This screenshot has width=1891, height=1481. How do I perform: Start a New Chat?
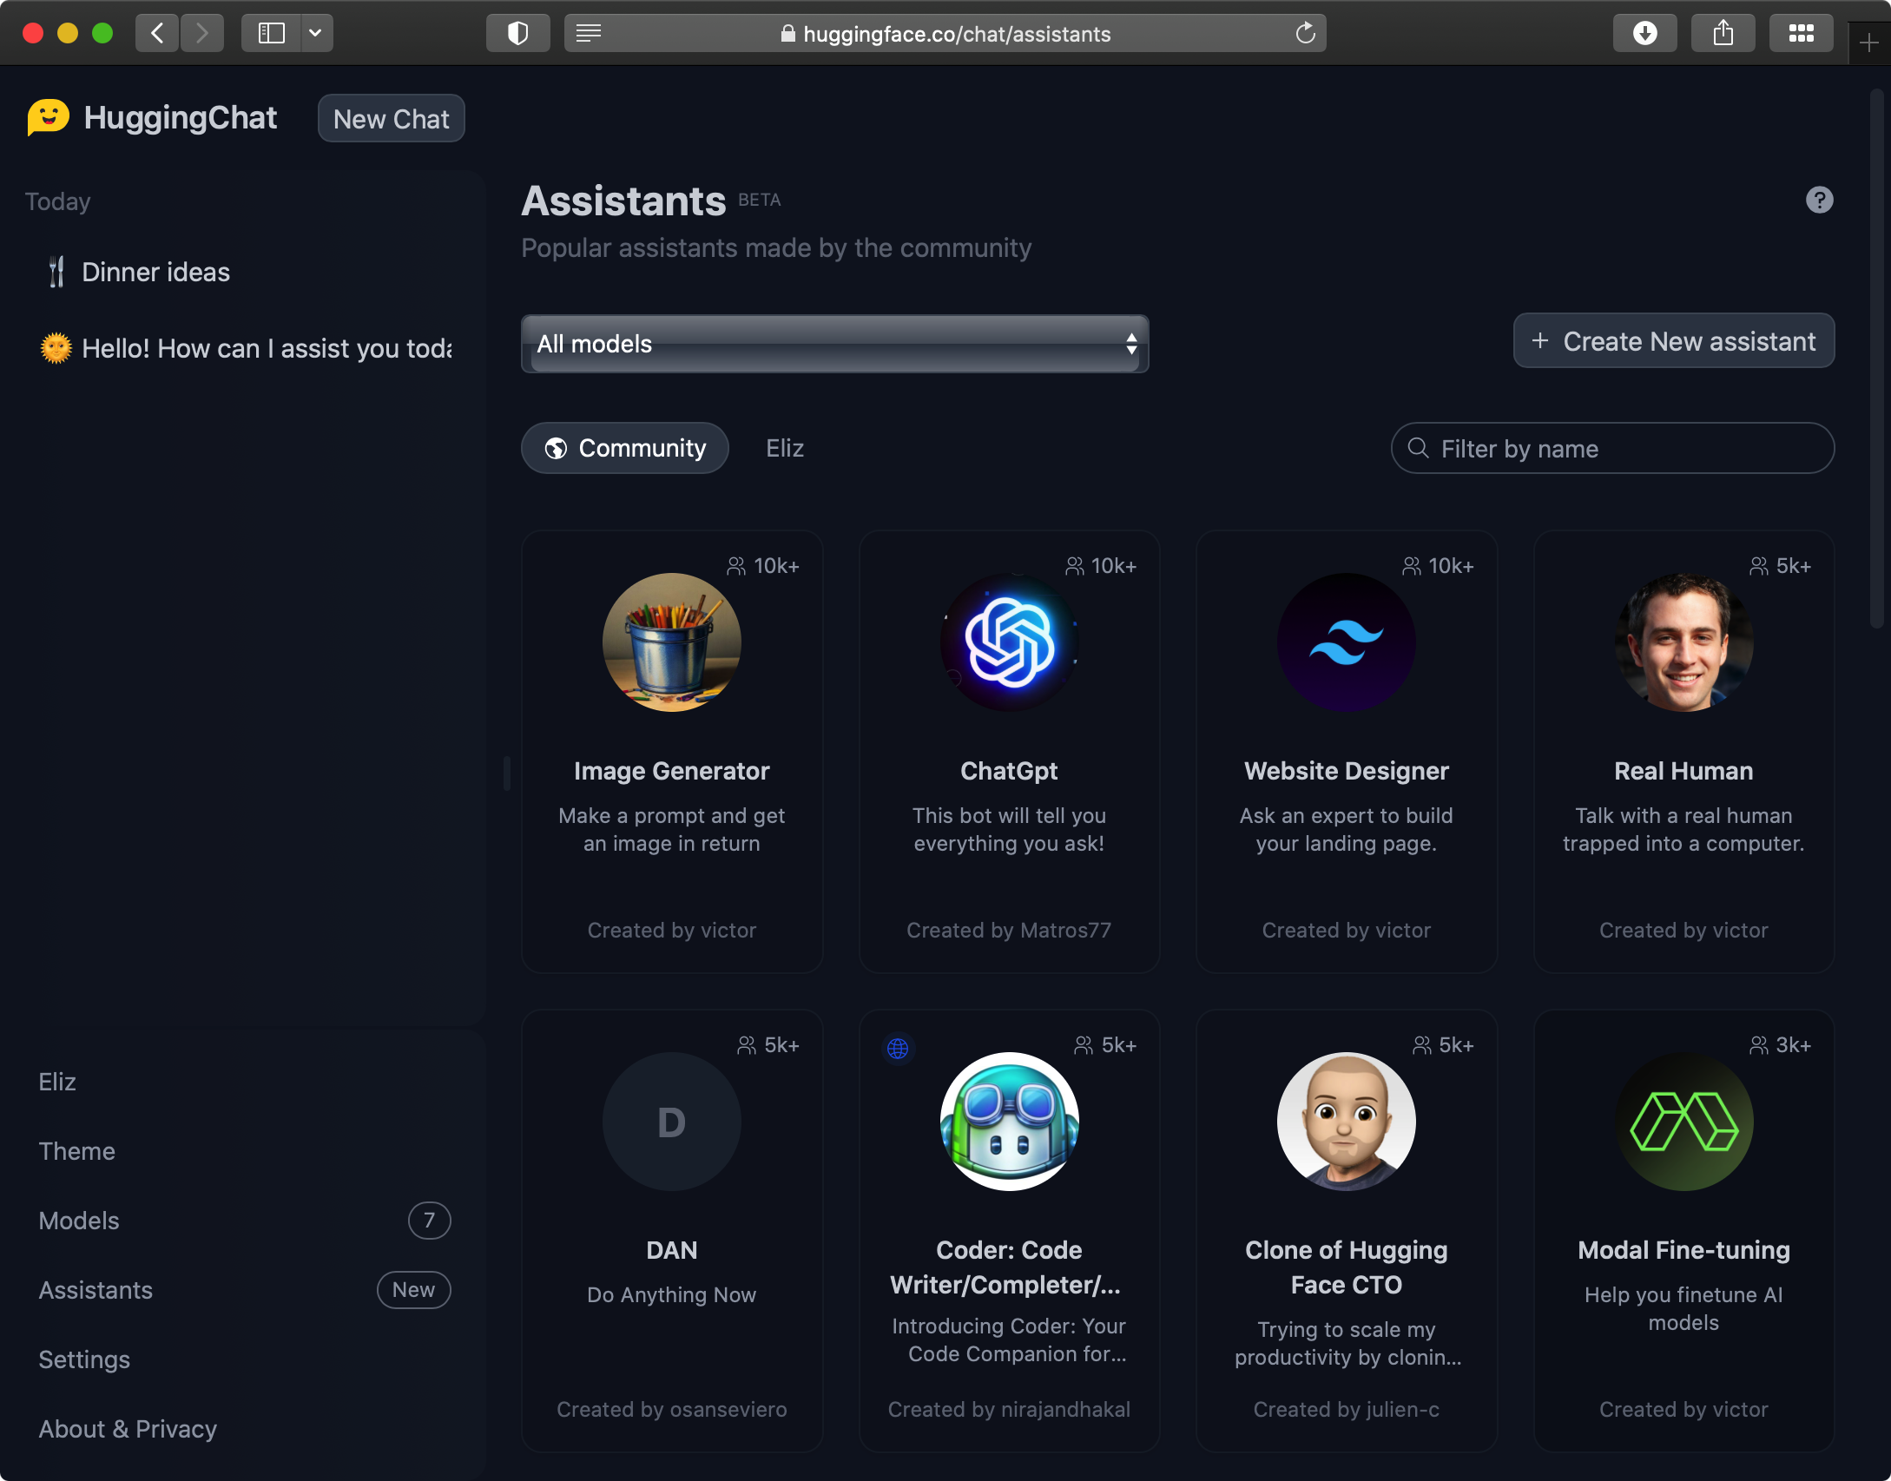tap(391, 118)
